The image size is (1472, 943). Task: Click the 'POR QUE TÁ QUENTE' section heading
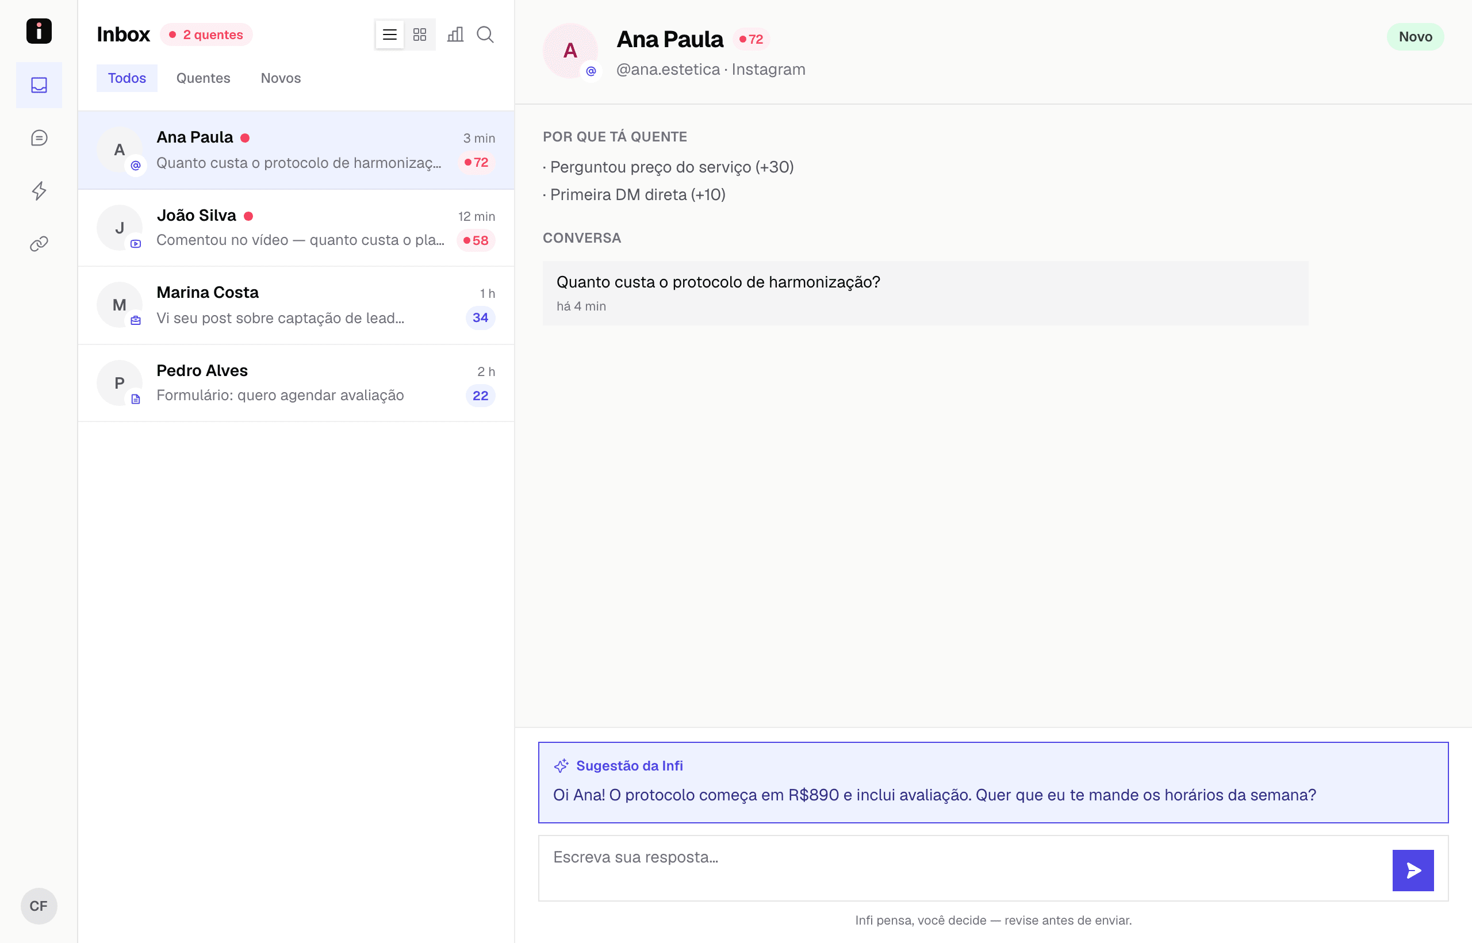pos(615,136)
